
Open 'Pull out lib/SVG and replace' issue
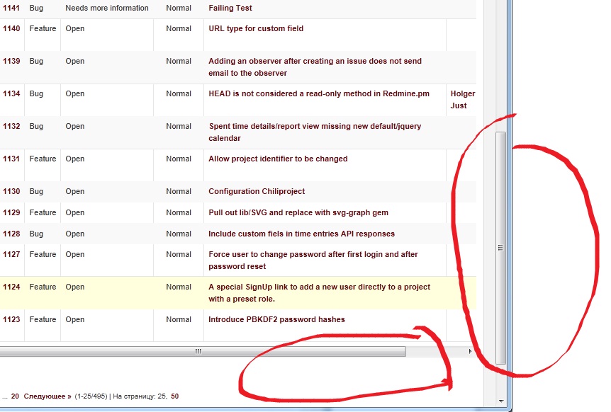(x=298, y=212)
